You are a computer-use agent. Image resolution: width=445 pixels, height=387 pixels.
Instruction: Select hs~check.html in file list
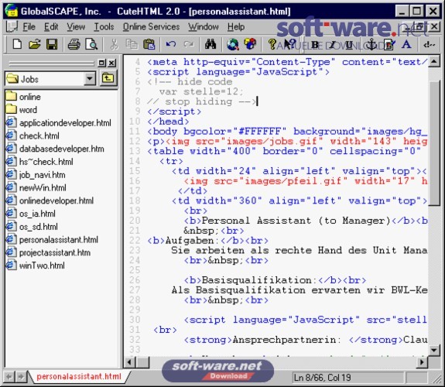pyautogui.click(x=39, y=162)
